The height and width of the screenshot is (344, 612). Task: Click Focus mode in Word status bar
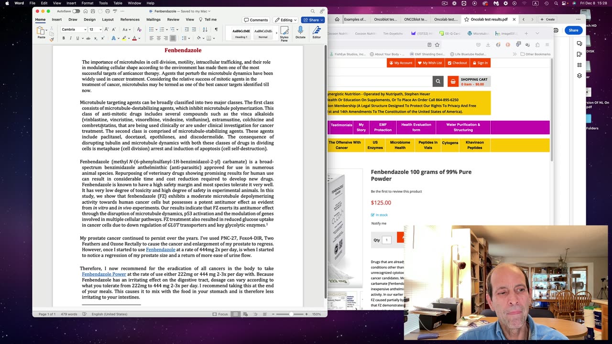click(220, 314)
